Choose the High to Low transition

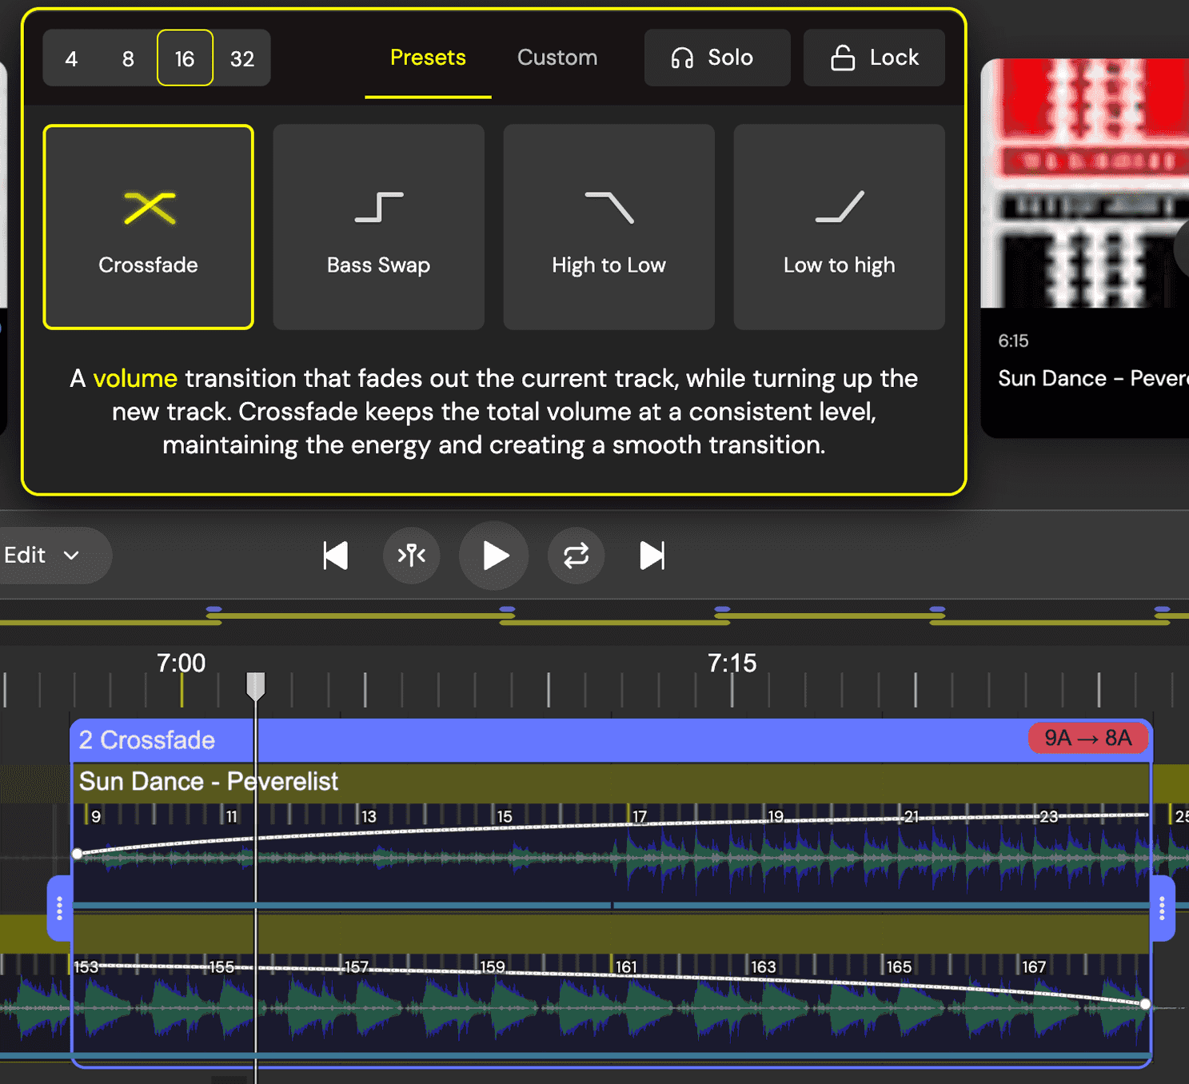click(x=608, y=226)
